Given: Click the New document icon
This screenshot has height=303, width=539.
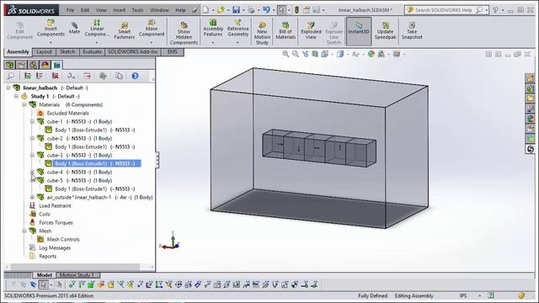Looking at the screenshot, I should [205, 10].
